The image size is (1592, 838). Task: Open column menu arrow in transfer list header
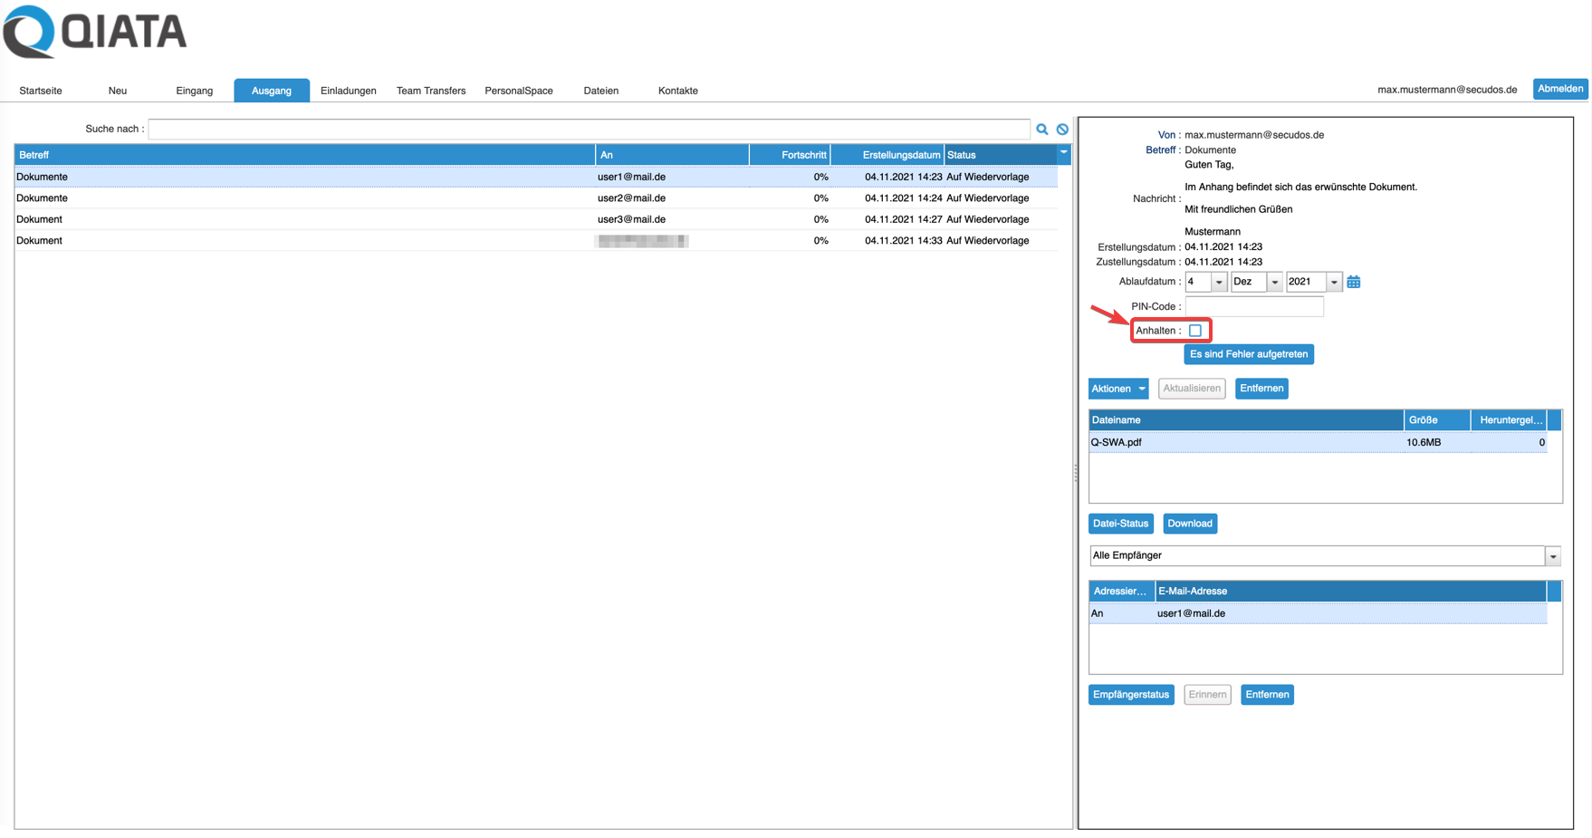point(1064,153)
